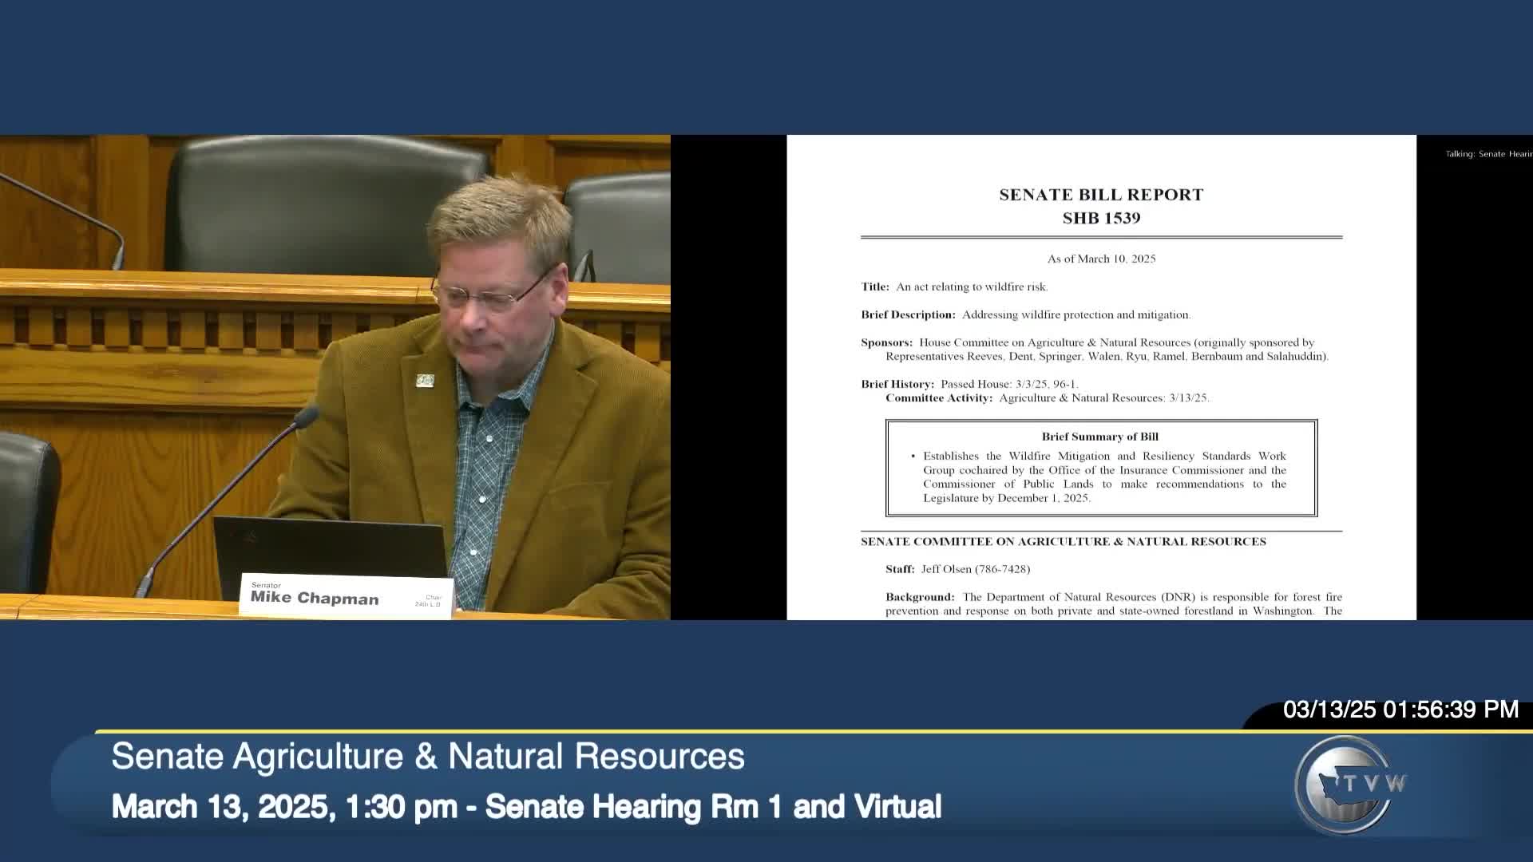
Task: Click the 'Staff: Jeff Olsen' line
Action: coord(957,569)
